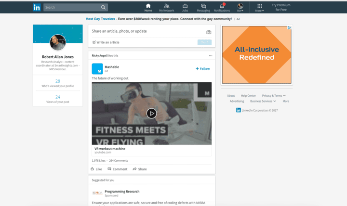Like the Mashable post

coord(96,169)
